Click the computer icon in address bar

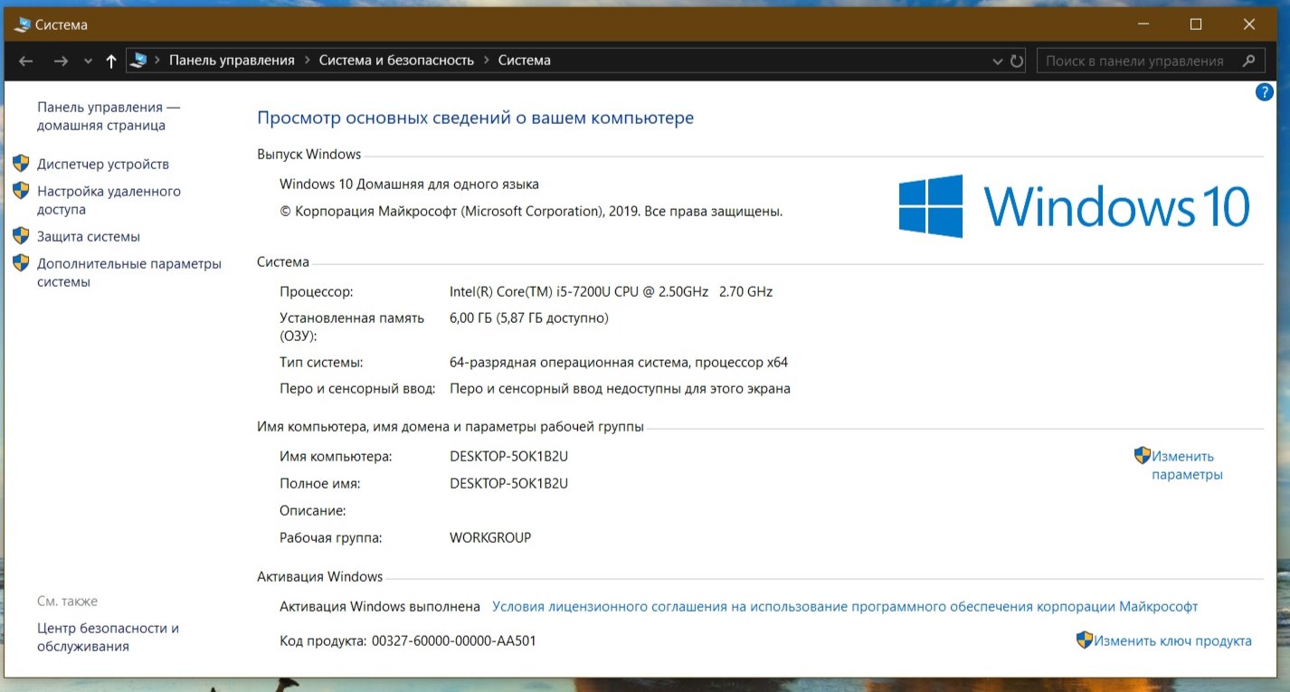coord(139,61)
